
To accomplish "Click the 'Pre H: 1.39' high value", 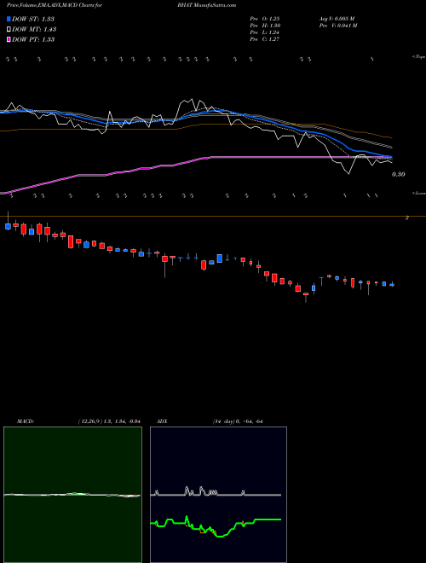I will 265,26.
